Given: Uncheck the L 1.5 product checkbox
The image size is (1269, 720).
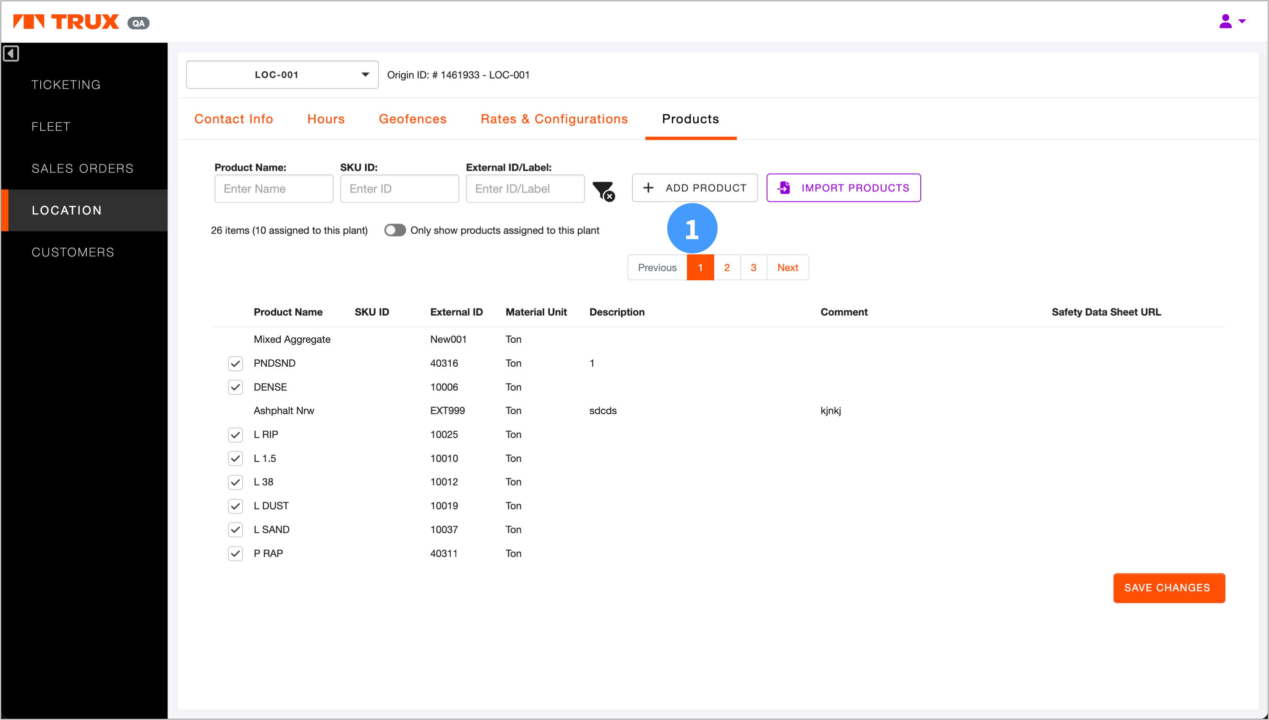Looking at the screenshot, I should pyautogui.click(x=235, y=459).
